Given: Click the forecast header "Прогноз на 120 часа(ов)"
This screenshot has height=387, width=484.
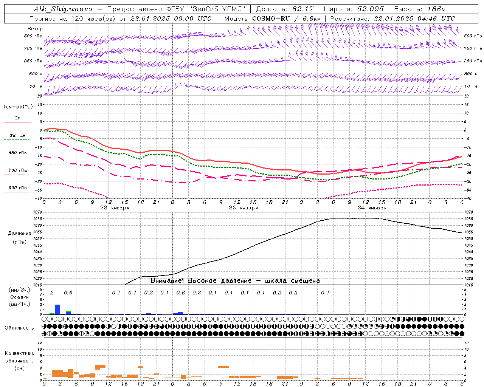Looking at the screenshot, I should point(73,19).
